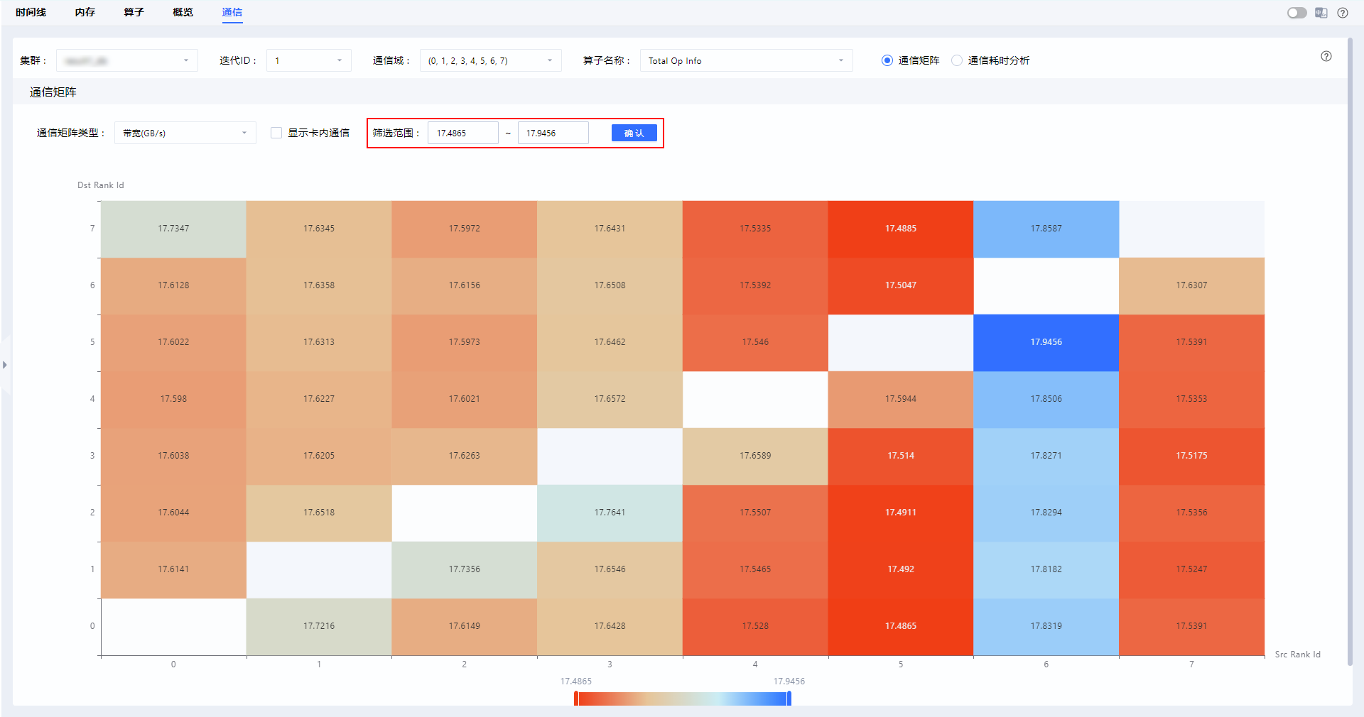Image resolution: width=1364 pixels, height=717 pixels.
Task: Click heatmap cell 17.6428
Action: click(x=610, y=626)
